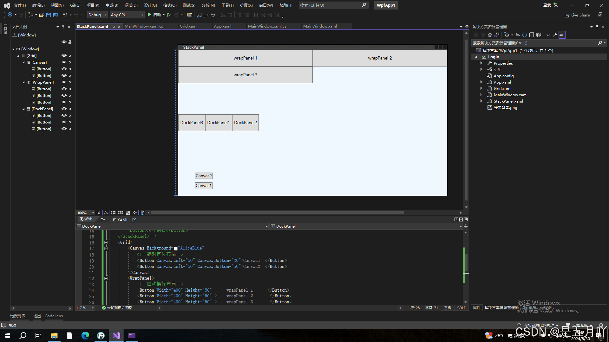This screenshot has height=342, width=609.
Task: Open the 文件(F) menu
Action: tap(20, 5)
